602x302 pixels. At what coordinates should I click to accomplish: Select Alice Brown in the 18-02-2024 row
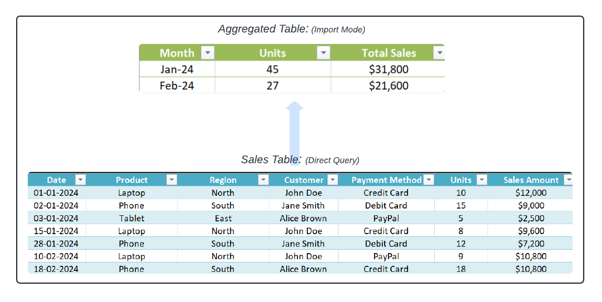(x=304, y=269)
